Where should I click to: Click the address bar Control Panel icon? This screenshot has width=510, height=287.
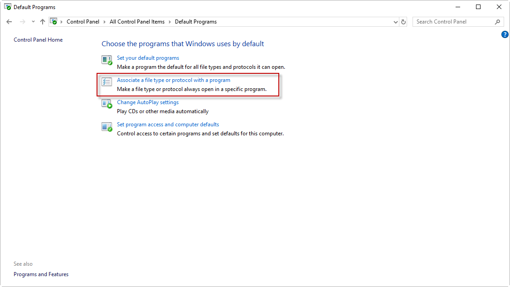coord(53,21)
